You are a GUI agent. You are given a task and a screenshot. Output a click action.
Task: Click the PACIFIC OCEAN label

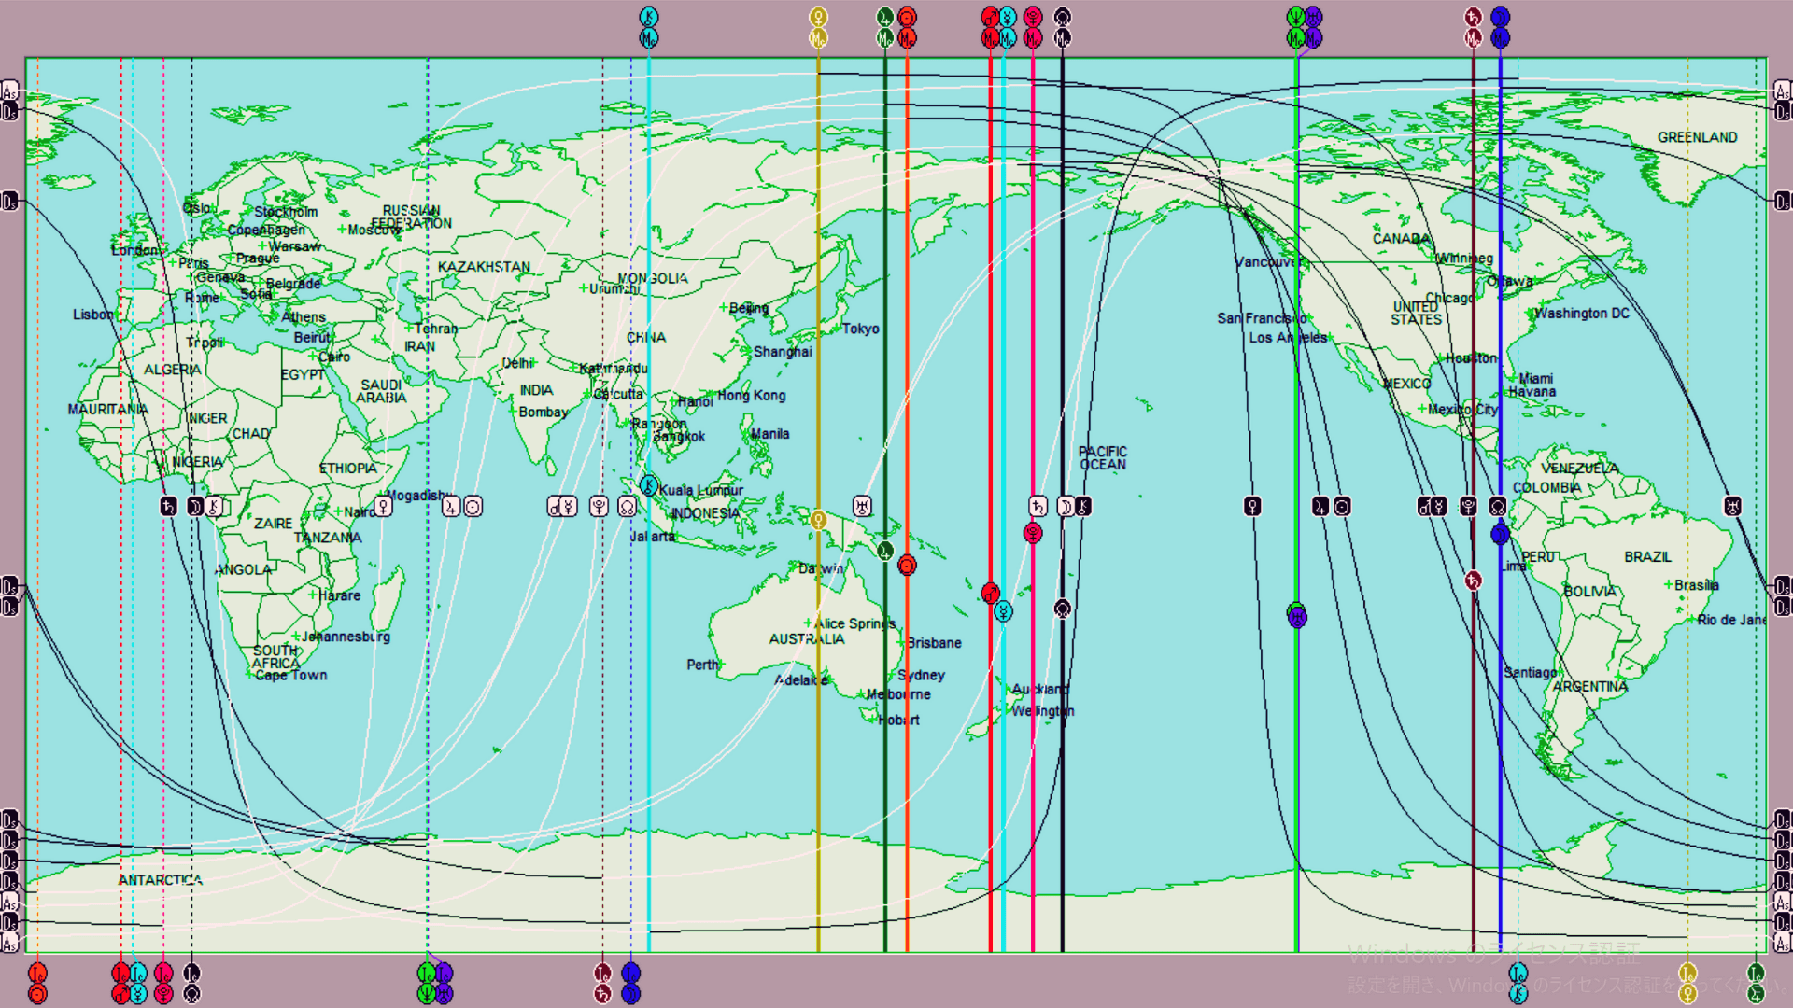tap(1103, 458)
